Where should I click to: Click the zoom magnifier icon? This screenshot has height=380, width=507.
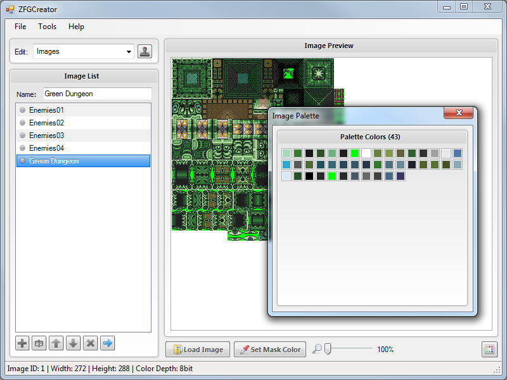318,349
